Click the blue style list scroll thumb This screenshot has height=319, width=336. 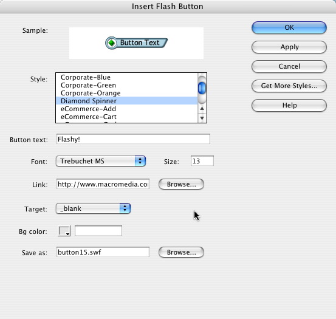click(x=202, y=88)
